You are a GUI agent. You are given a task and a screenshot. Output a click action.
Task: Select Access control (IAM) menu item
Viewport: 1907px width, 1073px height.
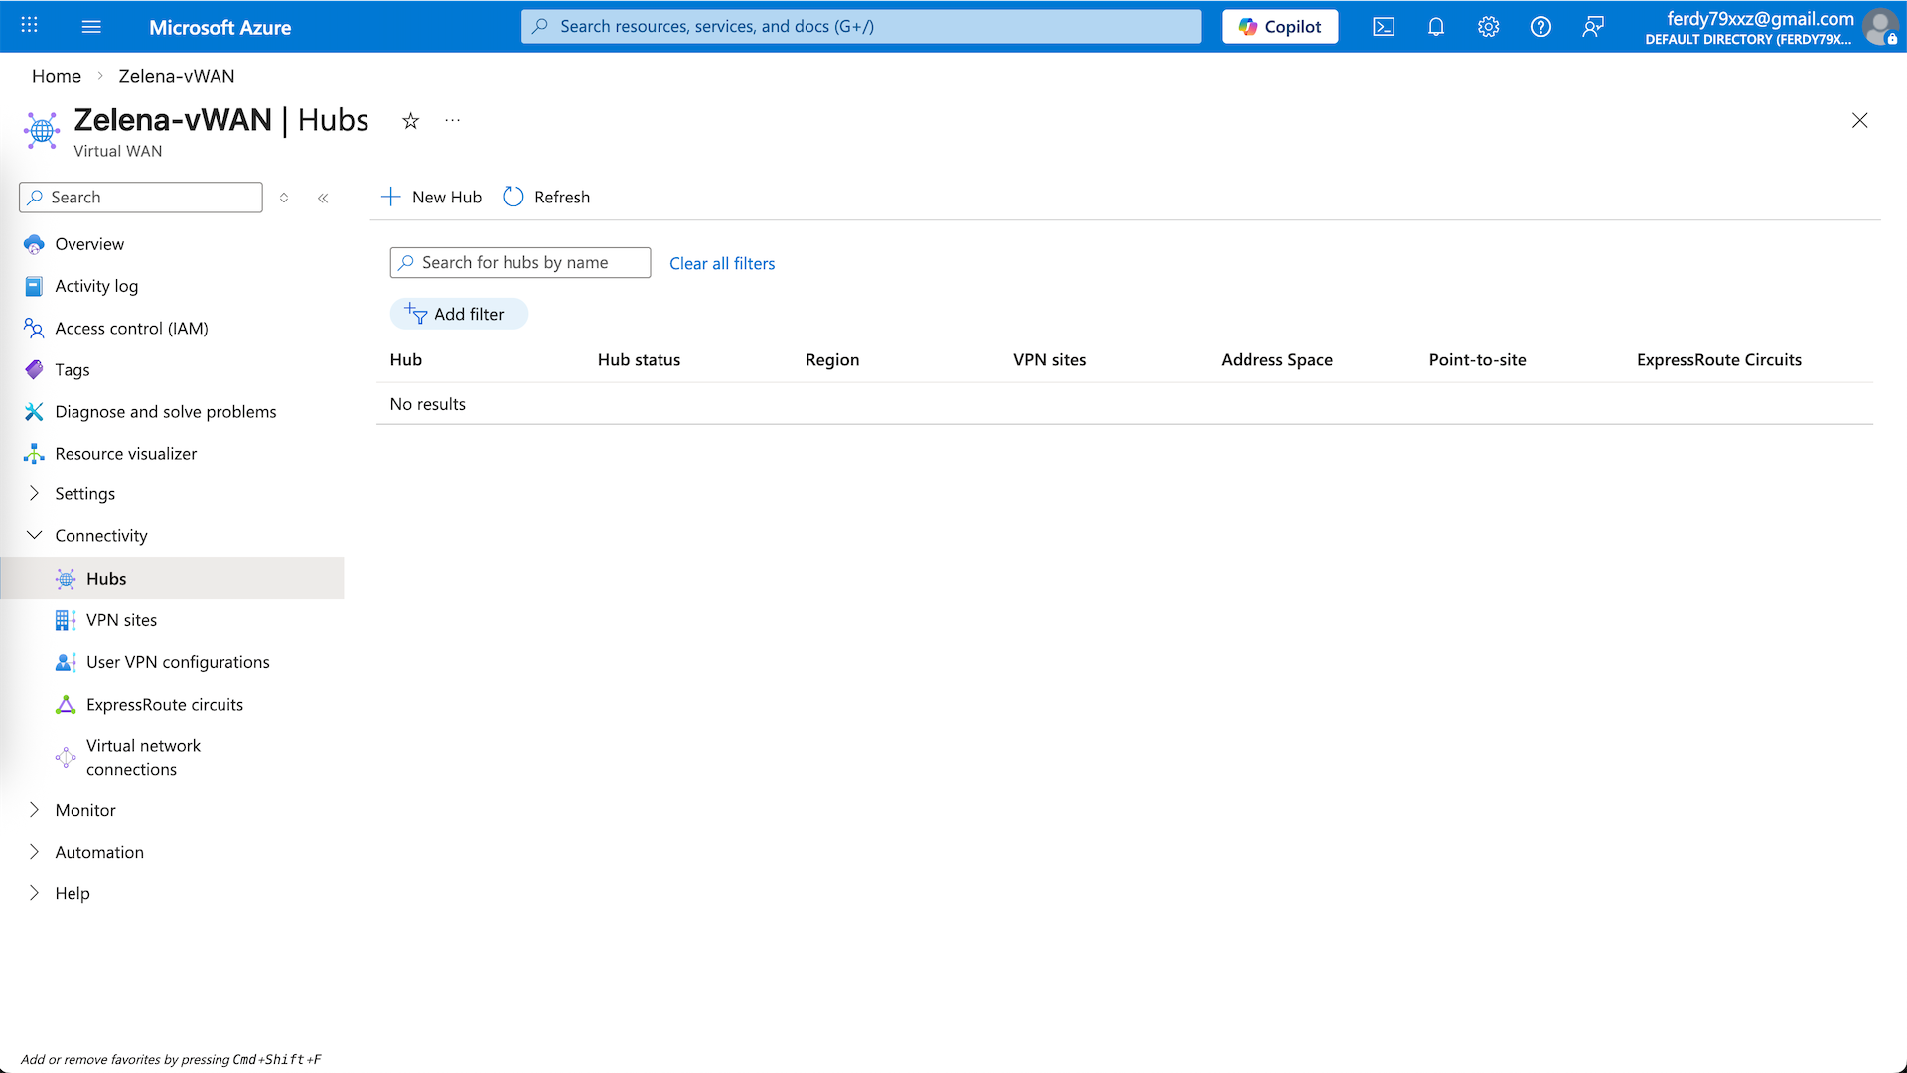[x=131, y=329]
